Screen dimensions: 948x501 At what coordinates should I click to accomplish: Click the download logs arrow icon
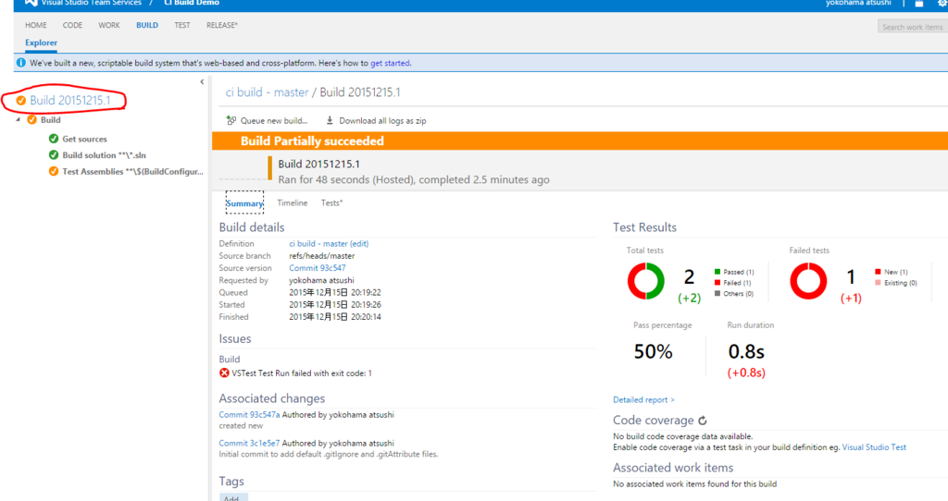click(x=330, y=120)
